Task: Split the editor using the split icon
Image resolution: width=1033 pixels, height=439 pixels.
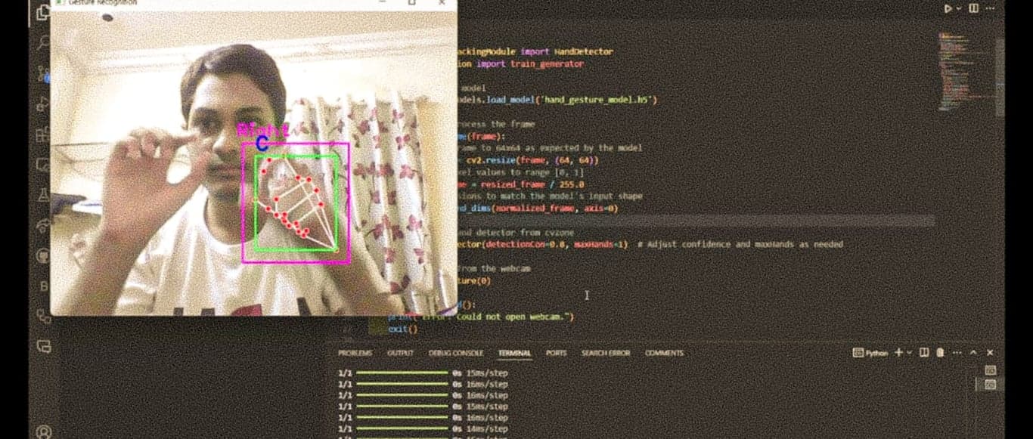Action: pos(973,8)
